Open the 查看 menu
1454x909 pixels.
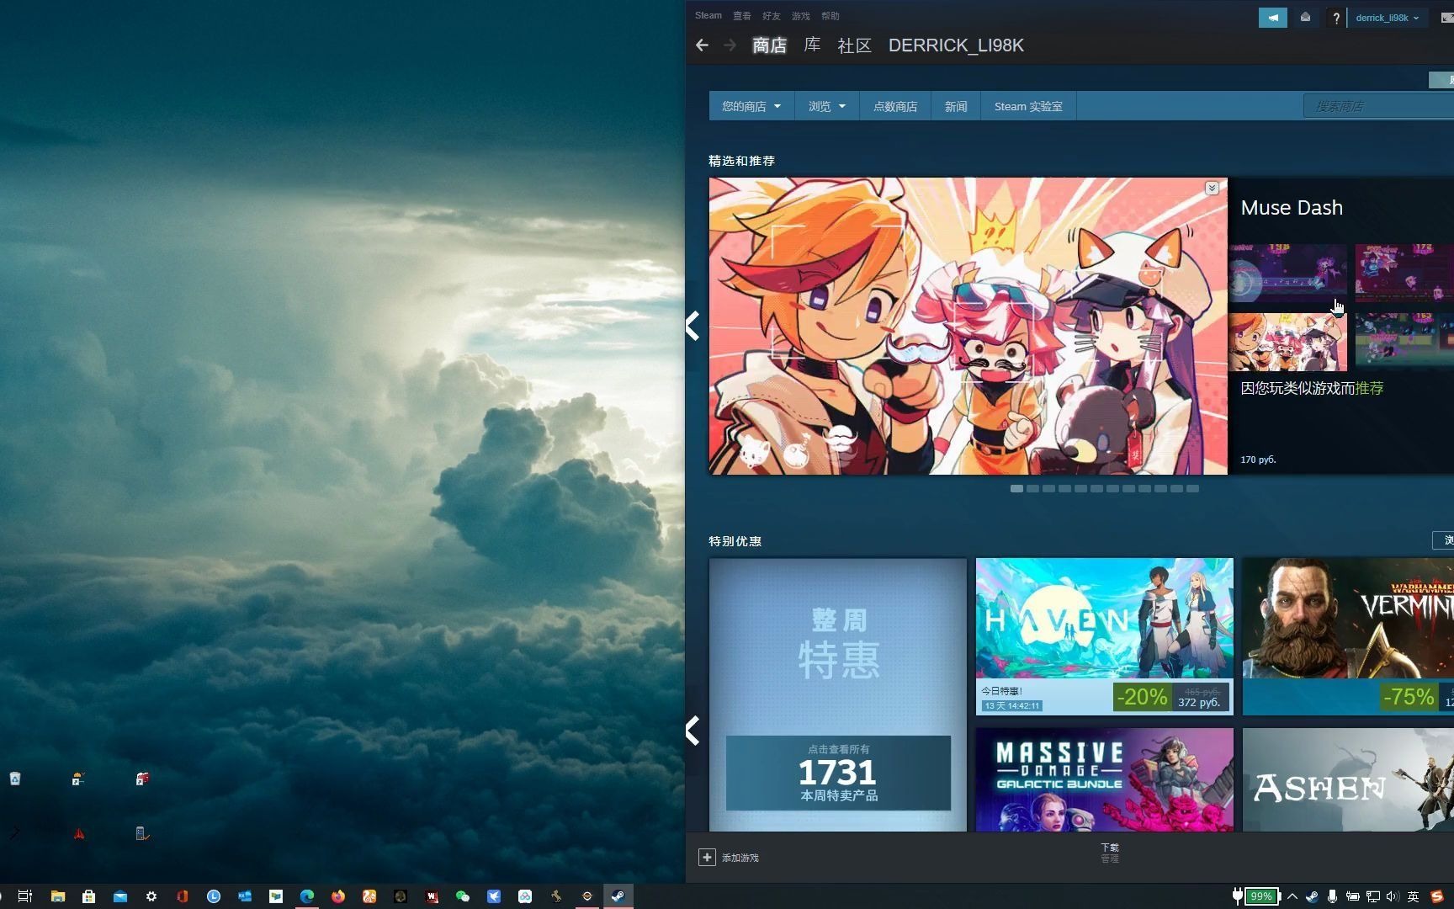(741, 16)
